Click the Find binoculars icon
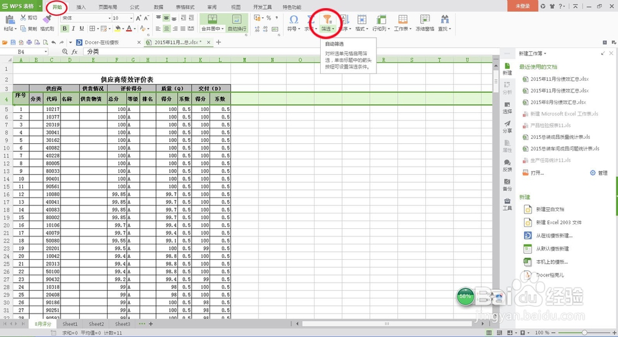This screenshot has width=618, height=337. click(x=444, y=19)
